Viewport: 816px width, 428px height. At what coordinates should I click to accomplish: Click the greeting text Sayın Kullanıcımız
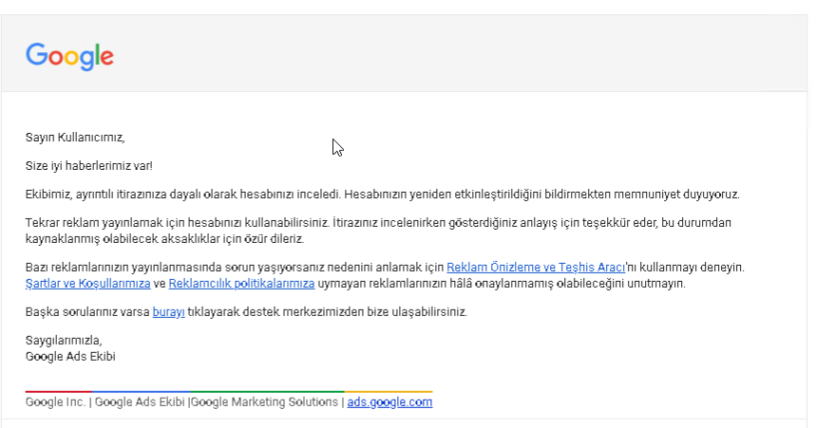coord(75,138)
